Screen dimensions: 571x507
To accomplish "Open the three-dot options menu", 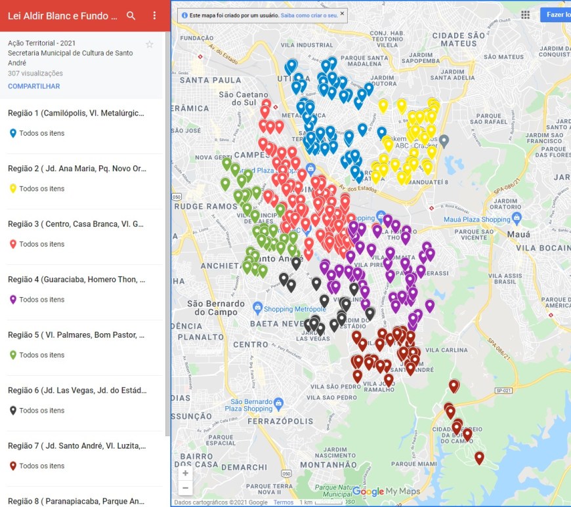I will click(154, 16).
